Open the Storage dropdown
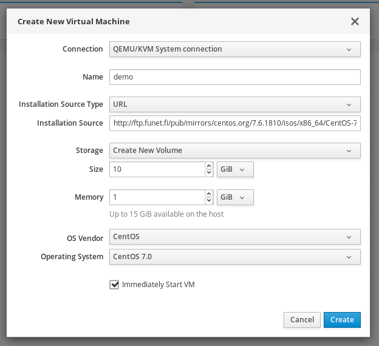 coord(235,151)
